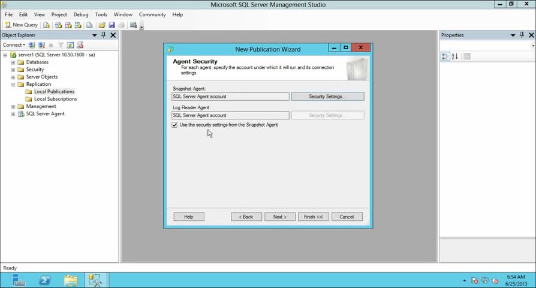Click the SSMS taskbar icon
Viewport: 536px width, 288px height.
pyautogui.click(x=95, y=280)
